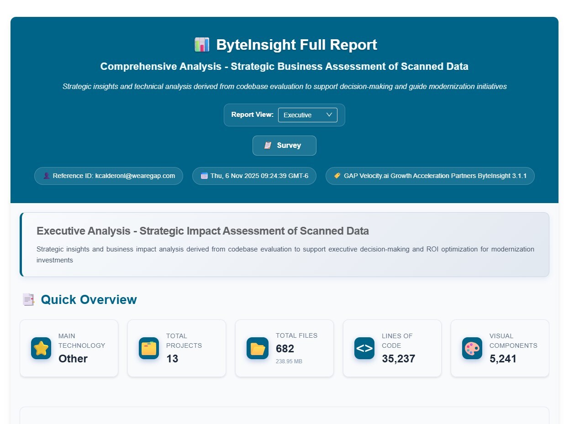Expand the Executive selection chevron
The width and height of the screenshot is (569, 424).
point(329,115)
